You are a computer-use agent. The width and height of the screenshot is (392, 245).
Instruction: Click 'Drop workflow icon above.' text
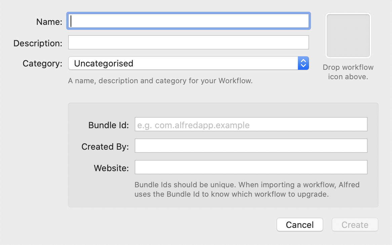pos(348,72)
